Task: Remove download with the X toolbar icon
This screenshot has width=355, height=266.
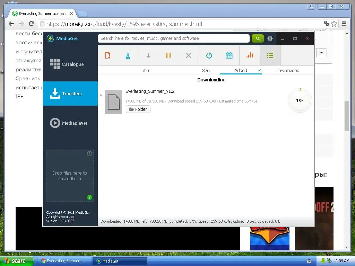Action: 188,55
